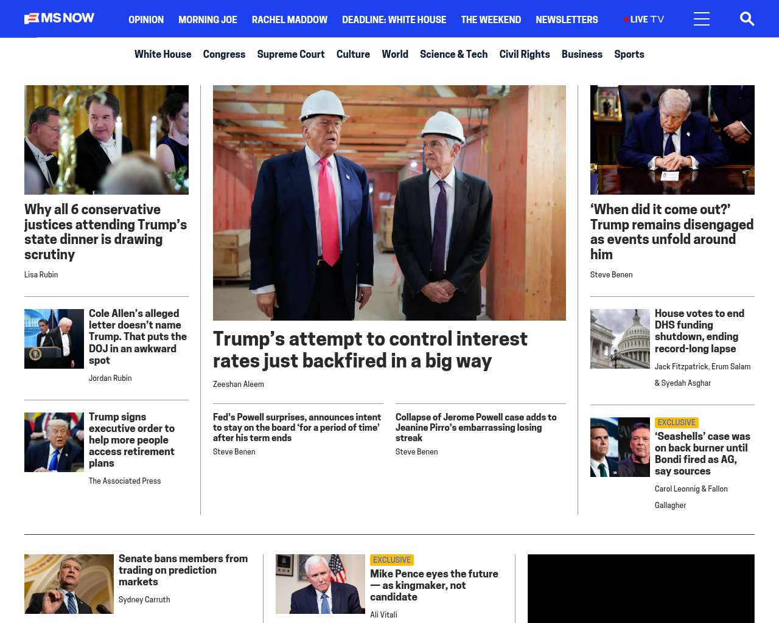
Task: Open the House votes DHS shutdown story
Action: pyautogui.click(x=699, y=331)
